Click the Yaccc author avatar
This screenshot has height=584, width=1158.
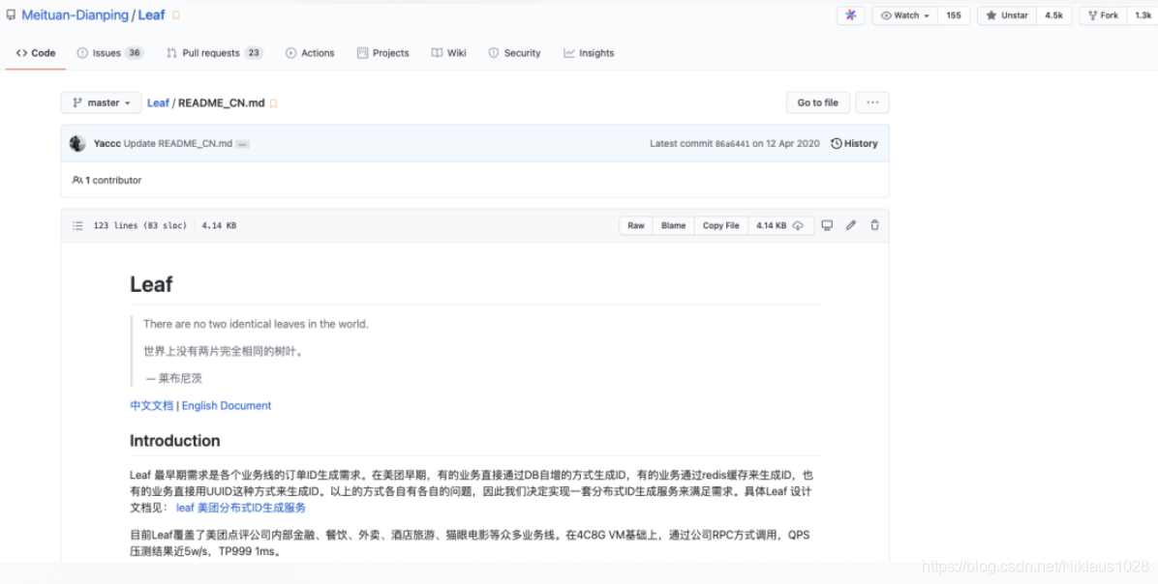[77, 144]
